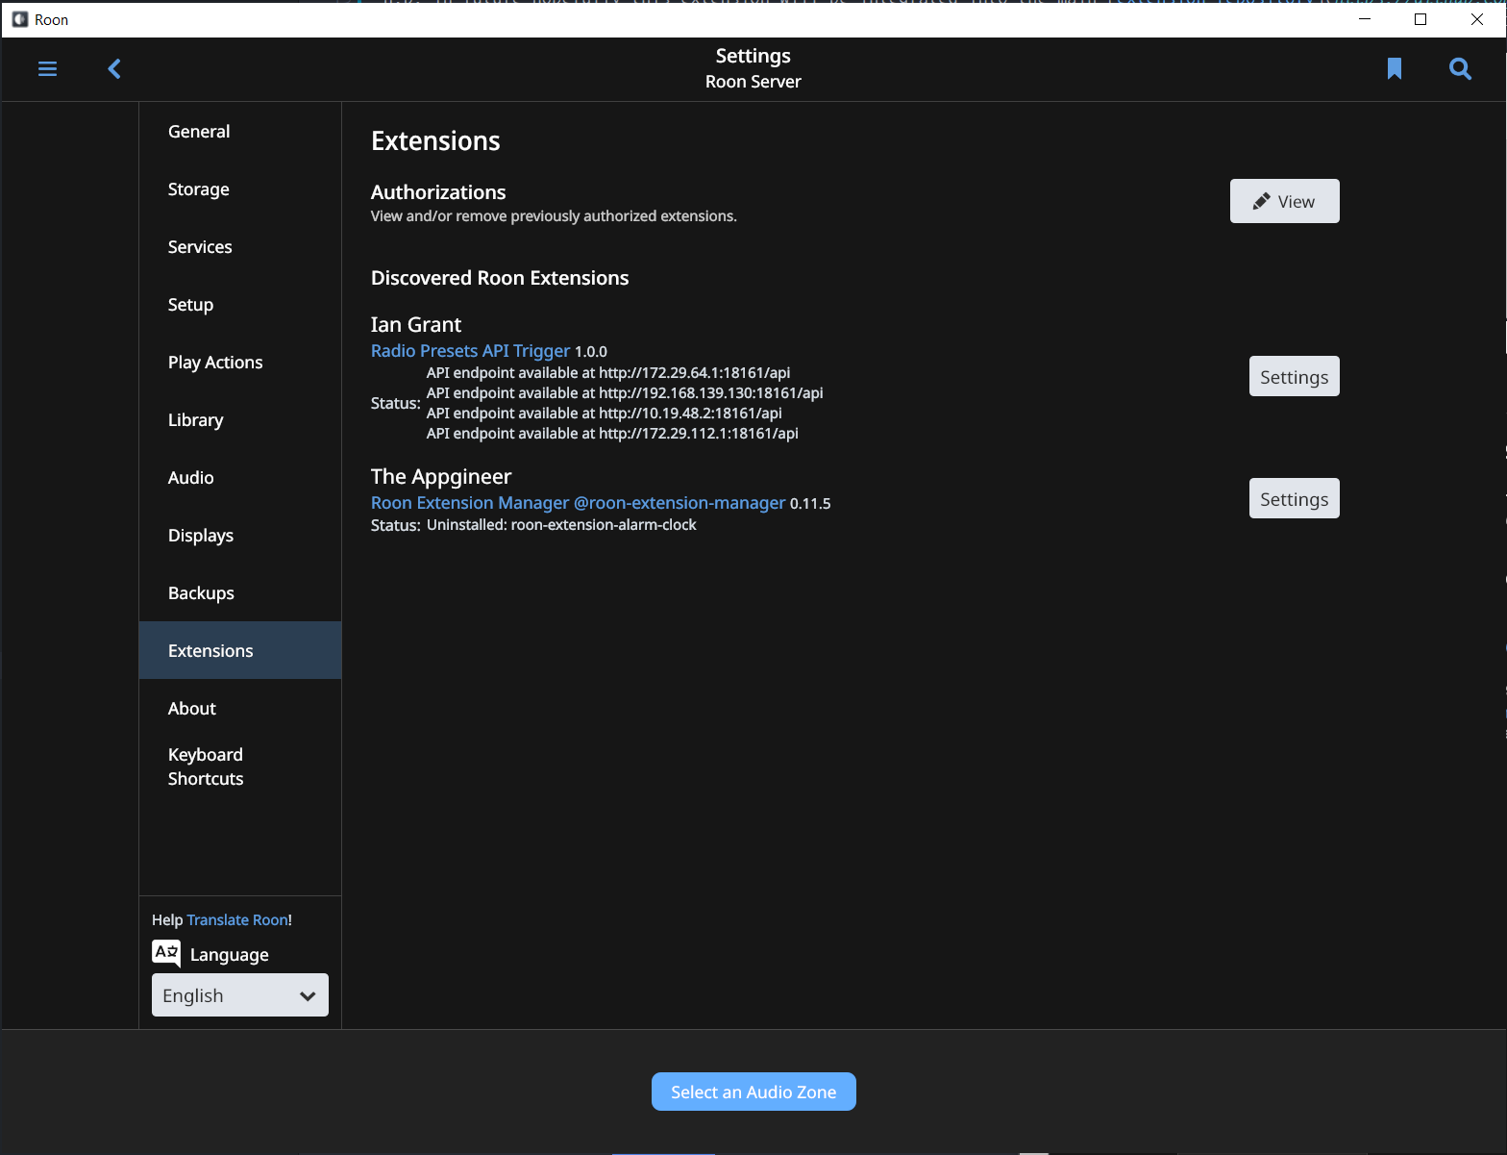The width and height of the screenshot is (1507, 1155).
Task: Open the Setup settings tab
Action: click(x=240, y=304)
